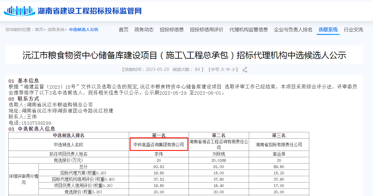The width and height of the screenshot is (373, 196).
Task: Click 湖南省招标有限责任公司 cell
Action: [279, 145]
